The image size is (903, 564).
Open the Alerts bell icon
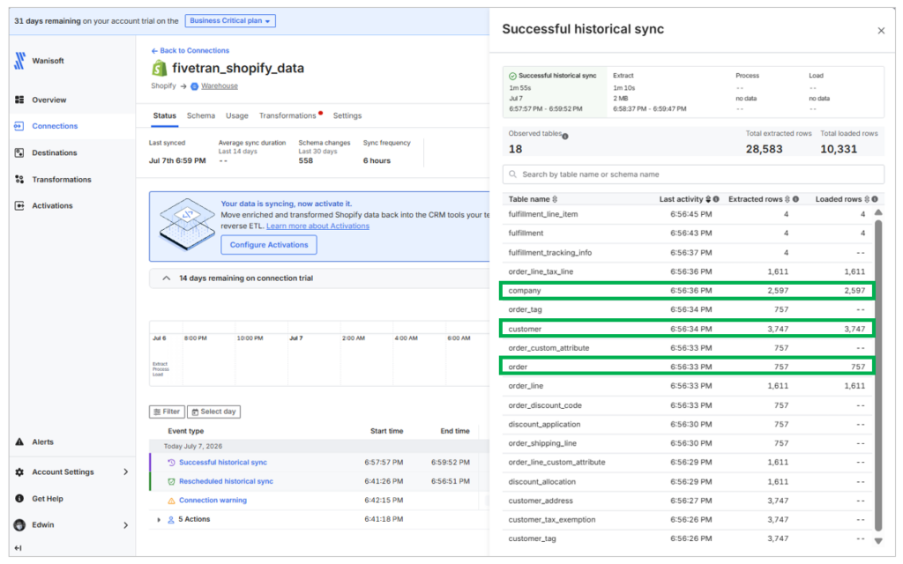tap(19, 442)
